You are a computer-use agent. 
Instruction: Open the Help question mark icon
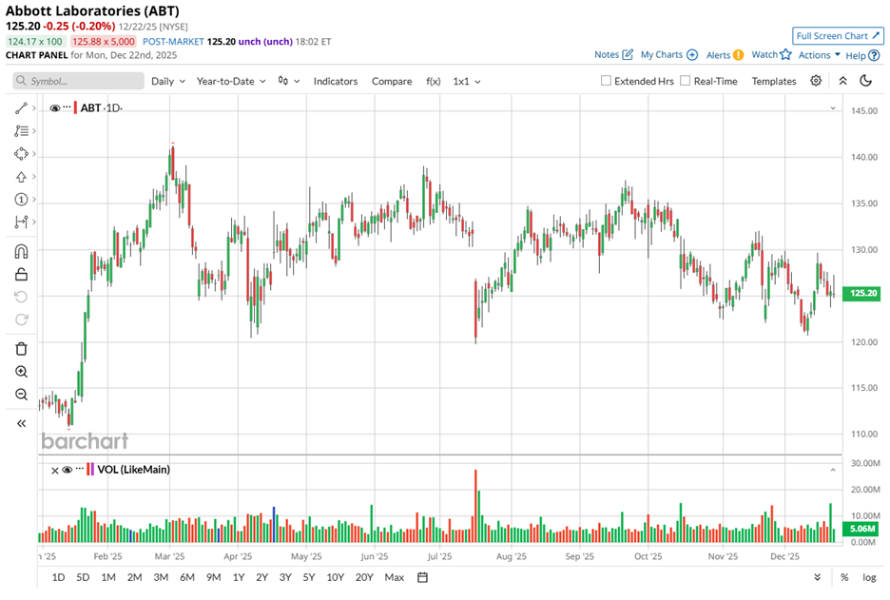pos(874,56)
